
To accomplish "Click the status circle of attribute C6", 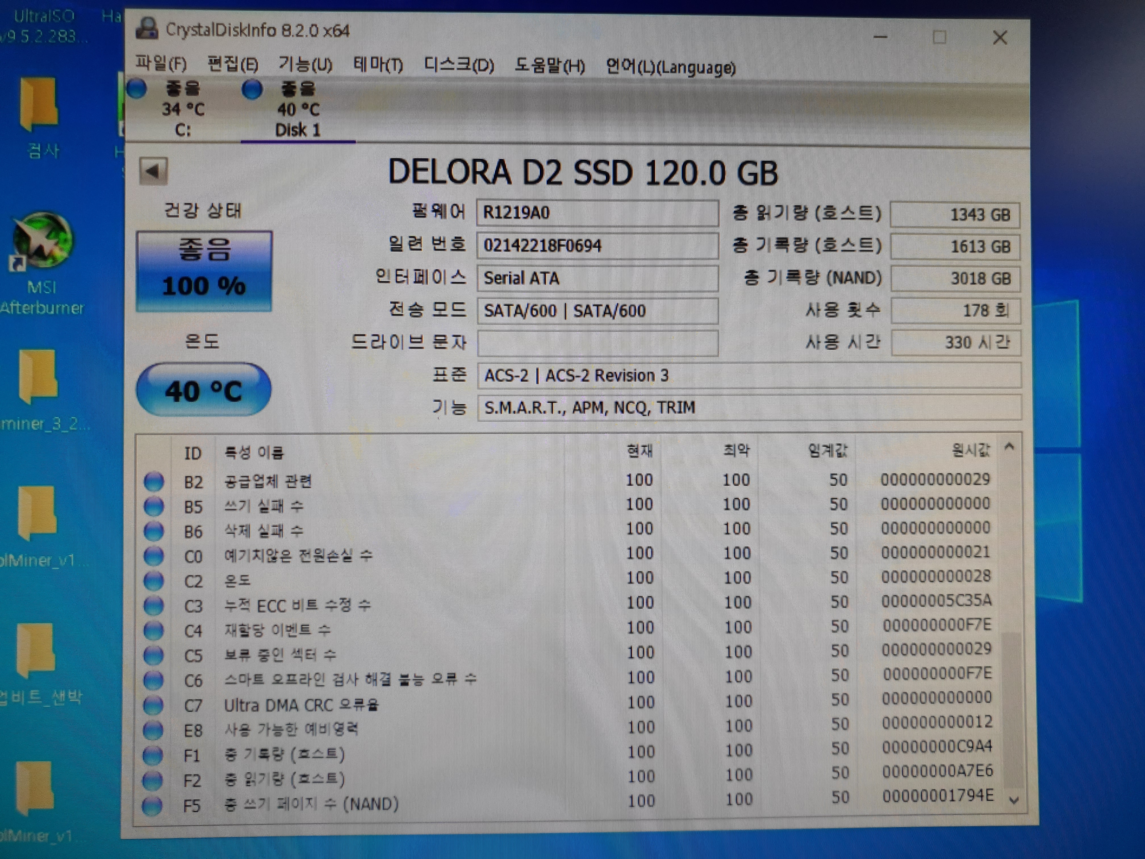I will 153,680.
